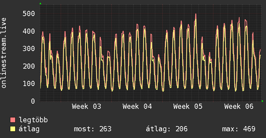This screenshot has width=266, height=138.
Task: Click the 500 y-axis tick label
Action: [x=29, y=14]
